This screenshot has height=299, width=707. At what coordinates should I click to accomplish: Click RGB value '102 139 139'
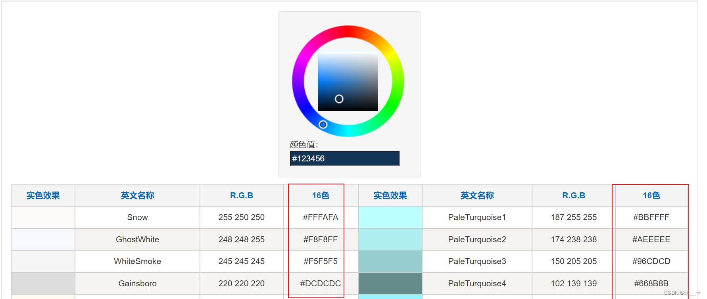click(x=574, y=284)
